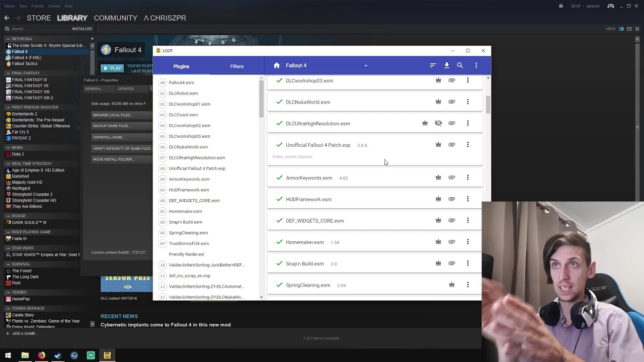Open Cybernetic implants news headline
This screenshot has height=362, width=644.
click(x=166, y=325)
